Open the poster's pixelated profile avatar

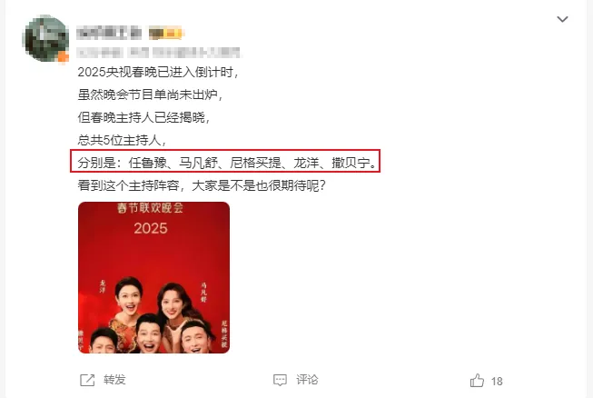[x=45, y=38]
